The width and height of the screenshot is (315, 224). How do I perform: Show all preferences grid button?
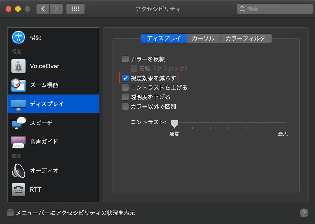pyautogui.click(x=75, y=9)
